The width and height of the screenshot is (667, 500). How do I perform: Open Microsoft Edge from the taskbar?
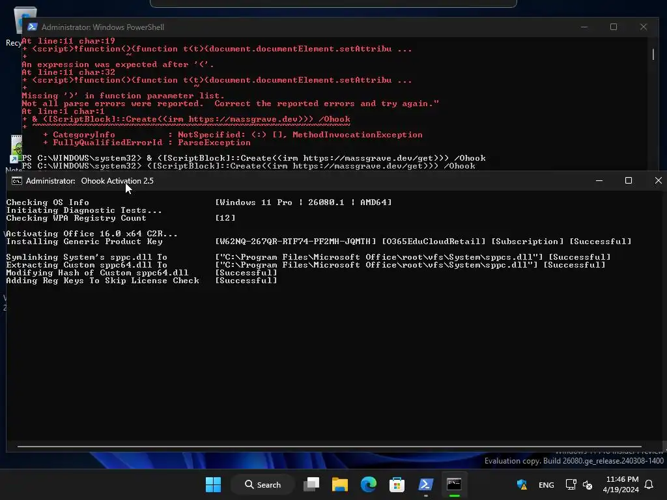click(x=369, y=484)
